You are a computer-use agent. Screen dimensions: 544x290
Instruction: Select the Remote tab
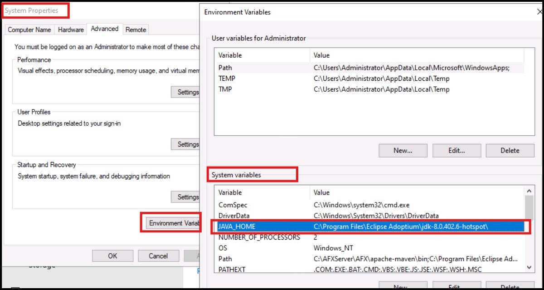pyautogui.click(x=136, y=29)
